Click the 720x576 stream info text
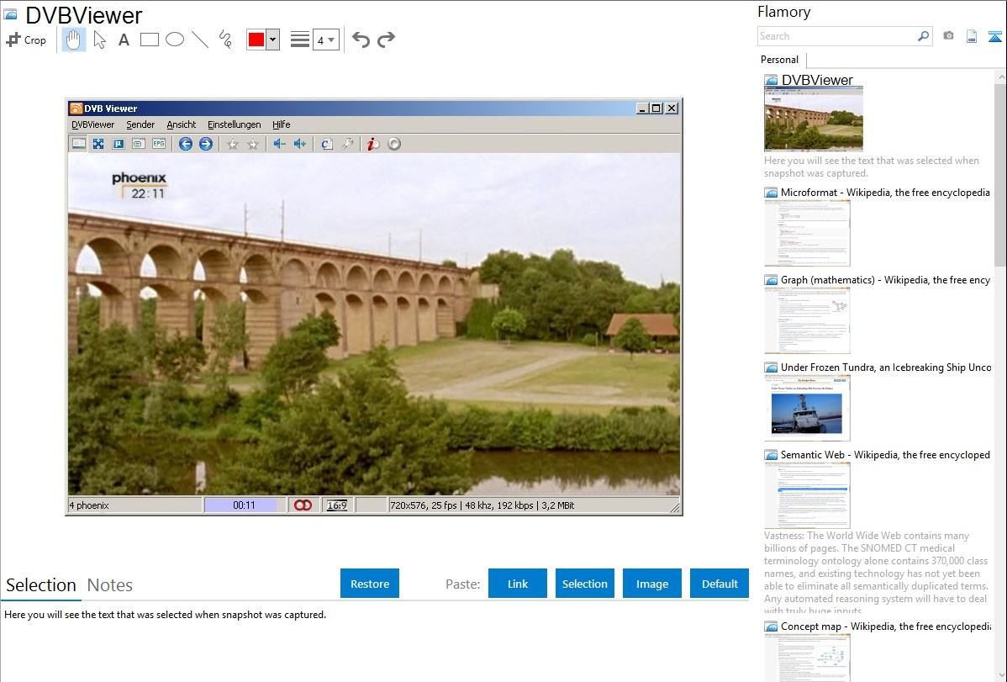The height and width of the screenshot is (682, 1007). [482, 505]
